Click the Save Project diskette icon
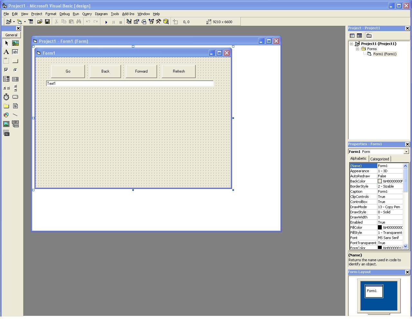Image resolution: width=412 pixels, height=329 pixels. (47, 22)
